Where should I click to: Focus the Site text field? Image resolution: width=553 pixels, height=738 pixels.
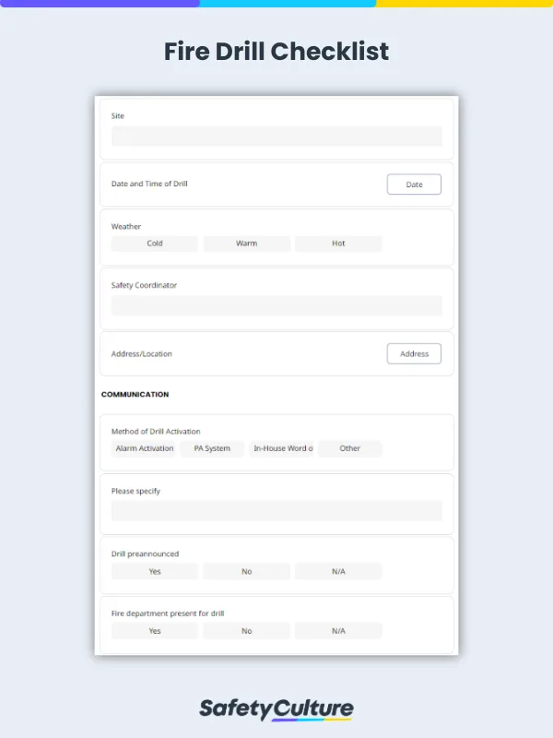pos(276,137)
